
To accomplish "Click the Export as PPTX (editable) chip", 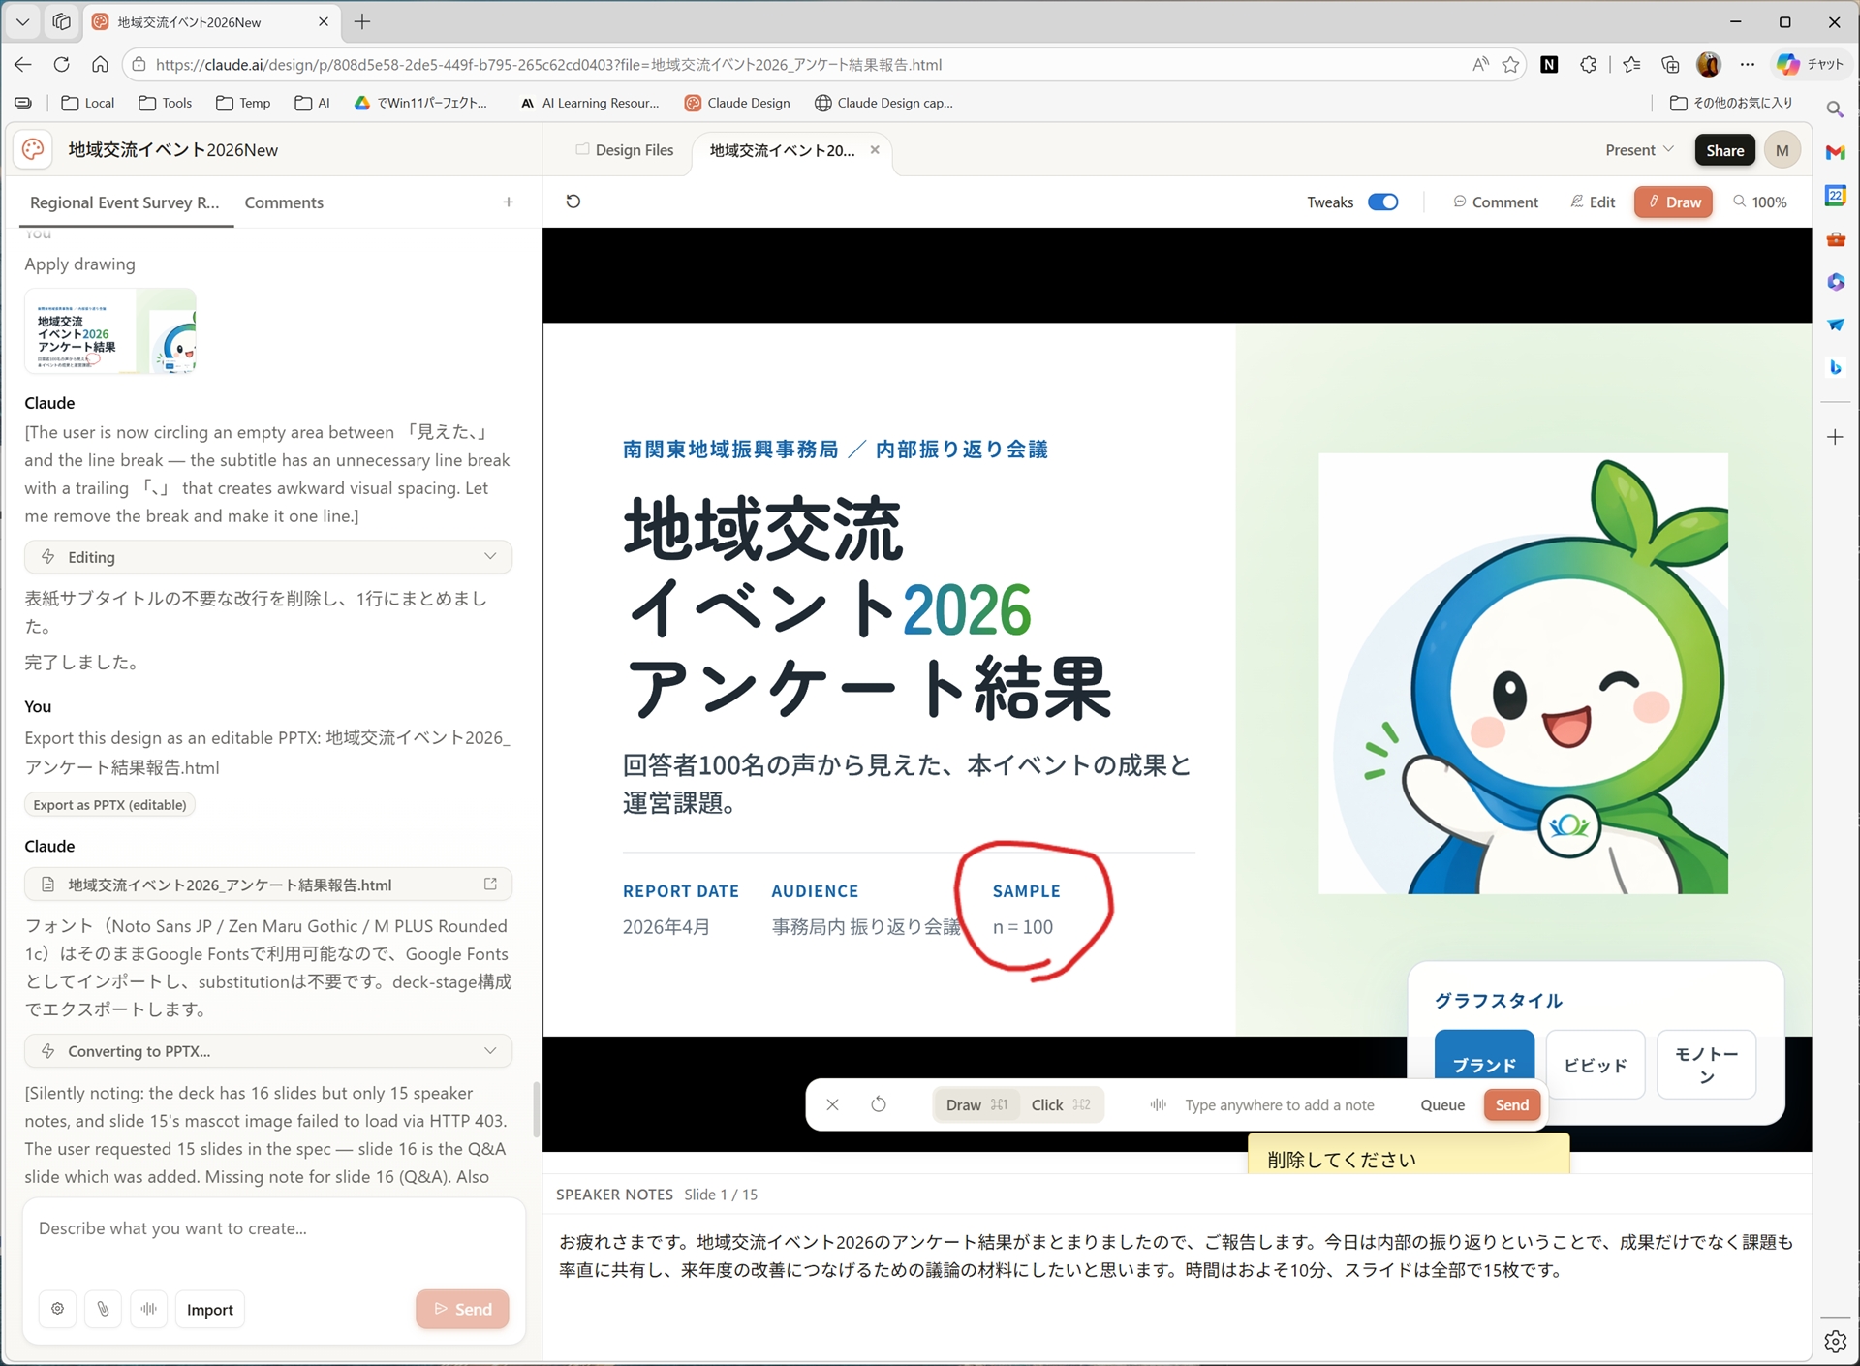I will pyautogui.click(x=109, y=804).
